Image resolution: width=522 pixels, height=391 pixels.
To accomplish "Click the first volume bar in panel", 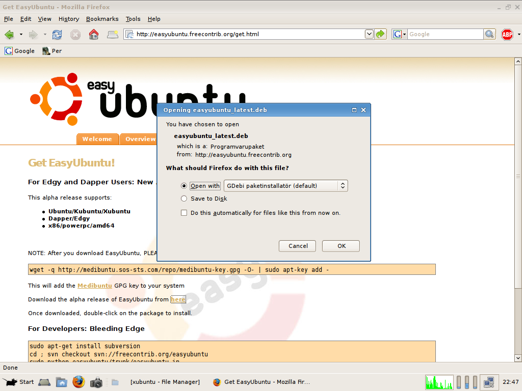I will coord(459,382).
